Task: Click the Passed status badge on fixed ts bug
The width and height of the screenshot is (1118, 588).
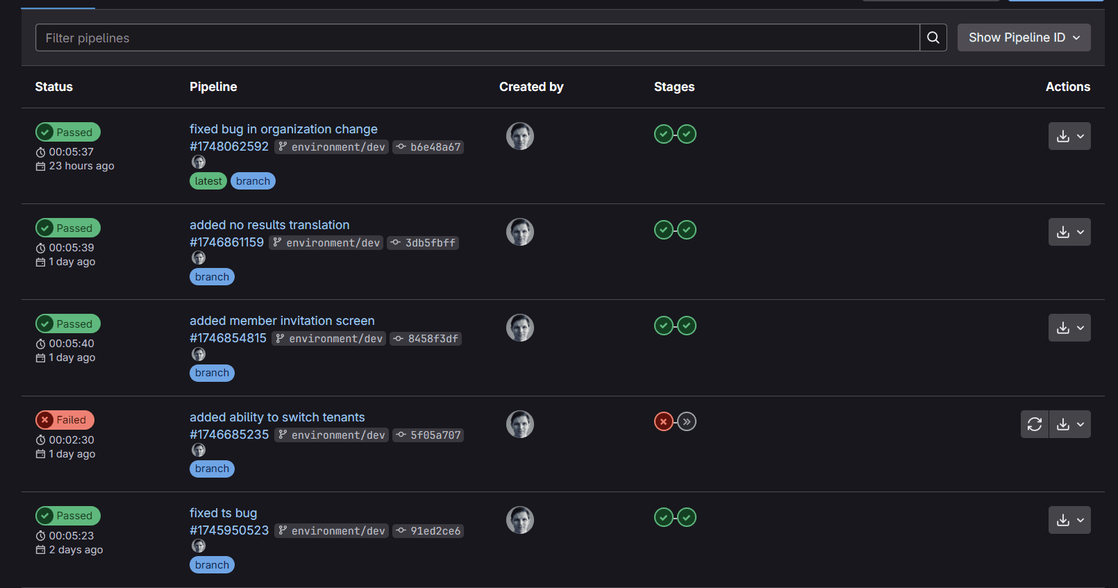Action: coord(67,515)
